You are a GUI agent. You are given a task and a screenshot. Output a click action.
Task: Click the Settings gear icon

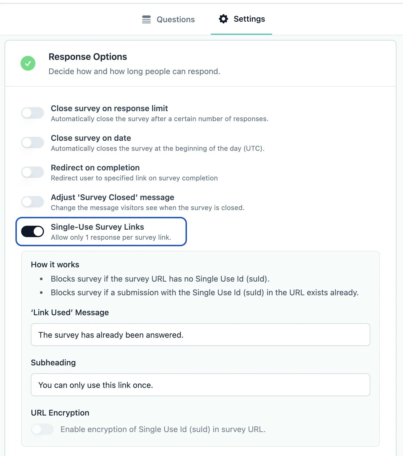coord(223,19)
